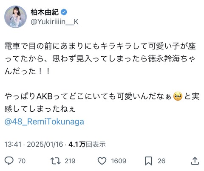Tap the retweet arrows icon

coord(56,161)
